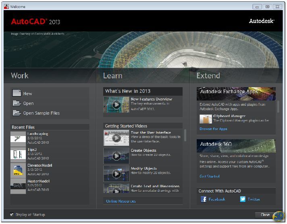Screen dimensions: 287x224
Task: Click the Autodesk 360 banner
Action: click(236, 146)
